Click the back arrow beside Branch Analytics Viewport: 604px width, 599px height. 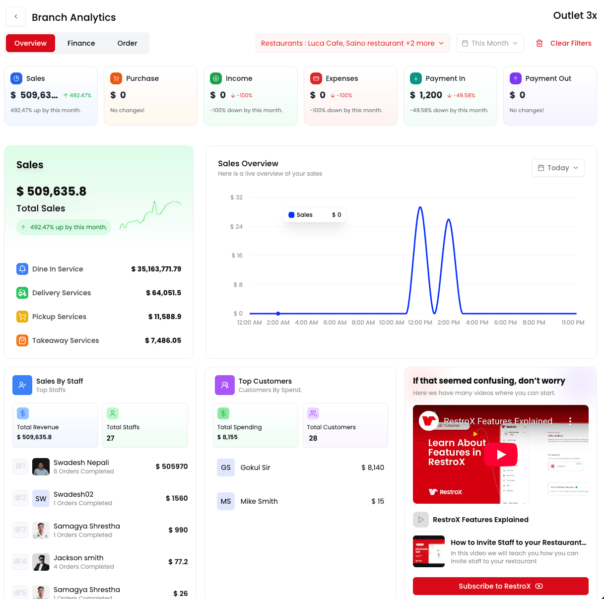[16, 17]
